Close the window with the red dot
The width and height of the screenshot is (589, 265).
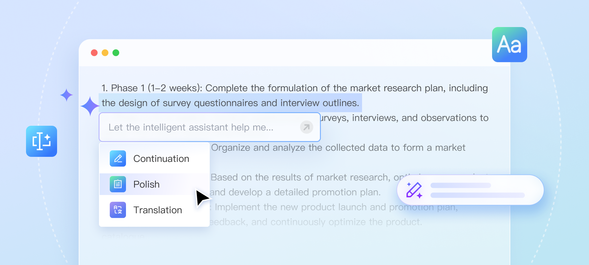(94, 53)
